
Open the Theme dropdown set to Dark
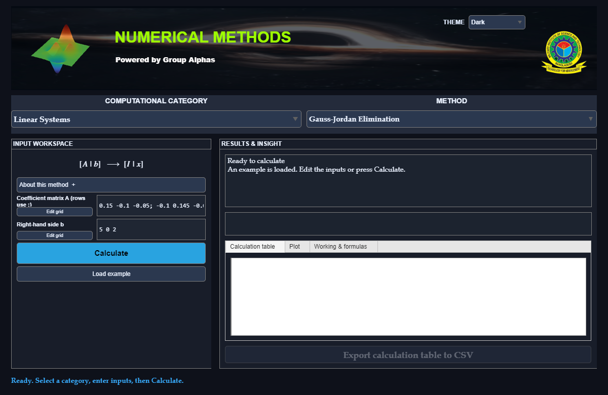point(497,22)
